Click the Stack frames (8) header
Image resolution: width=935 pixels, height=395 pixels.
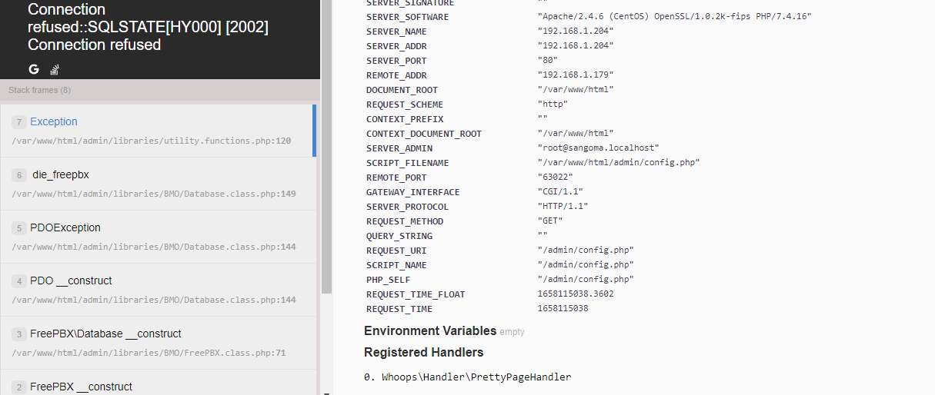[x=40, y=90]
